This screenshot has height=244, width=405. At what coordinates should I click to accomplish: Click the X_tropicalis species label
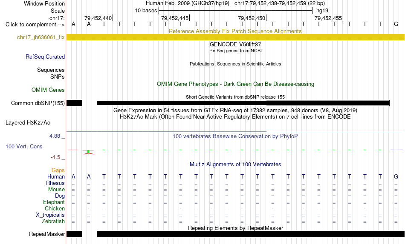pyautogui.click(x=50, y=215)
